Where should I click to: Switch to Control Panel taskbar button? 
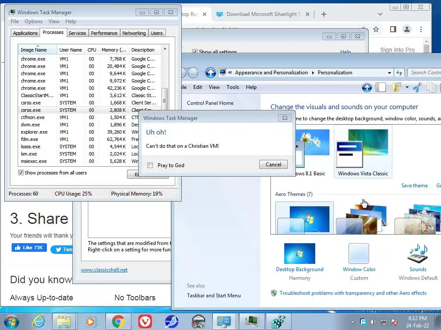pyautogui.click(x=224, y=321)
